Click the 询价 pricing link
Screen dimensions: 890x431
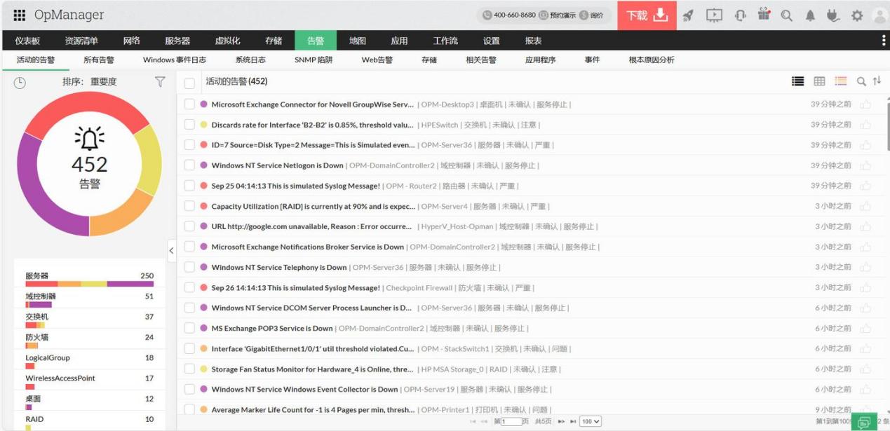click(592, 15)
